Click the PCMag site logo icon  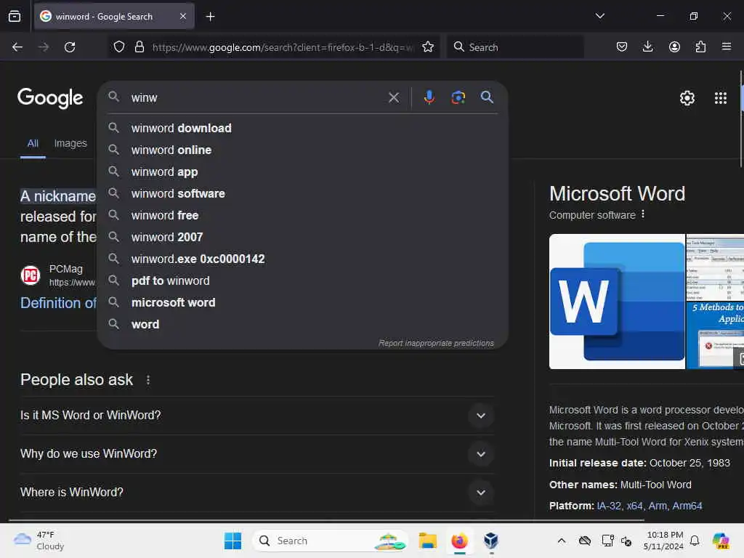click(x=31, y=275)
